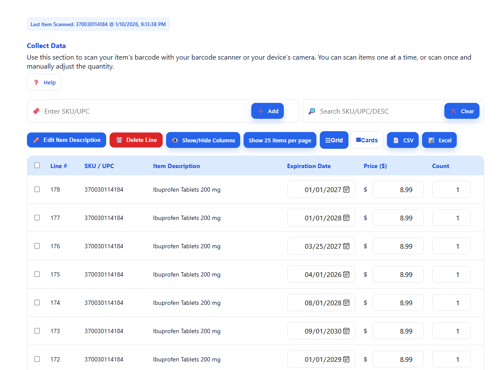Click the eye icon on Show/Hide Columns
The height and width of the screenshot is (370, 500).
point(175,140)
